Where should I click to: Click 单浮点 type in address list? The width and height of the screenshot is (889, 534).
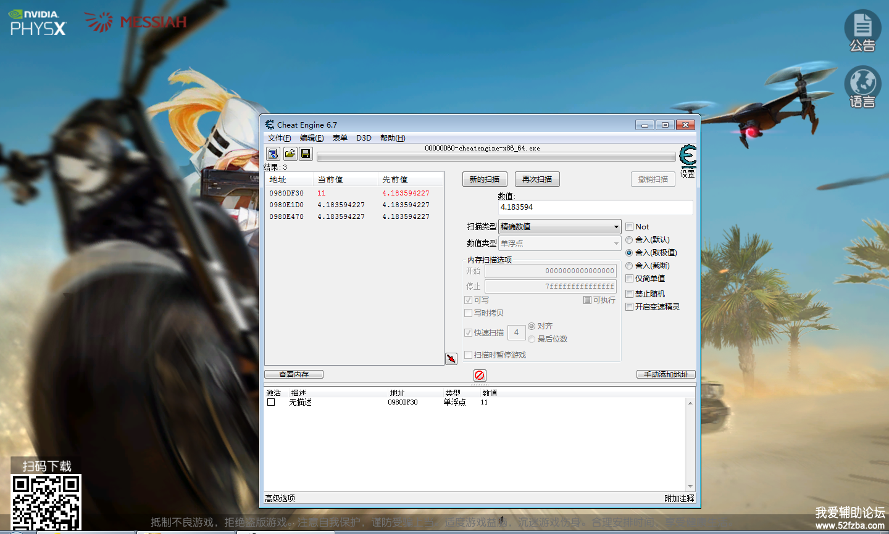coord(455,403)
